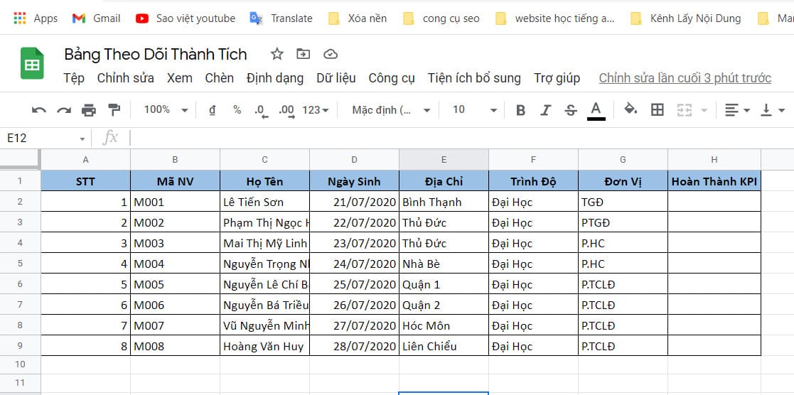
Task: Open the Trợ giúp menu
Action: click(557, 78)
